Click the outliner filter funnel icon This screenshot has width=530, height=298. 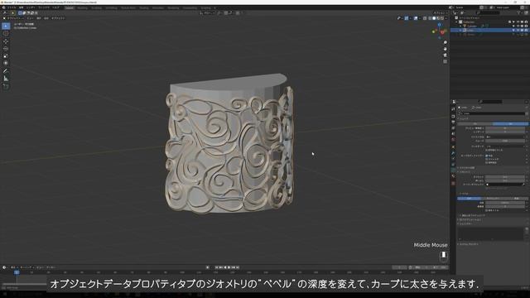pyautogui.click(x=519, y=13)
